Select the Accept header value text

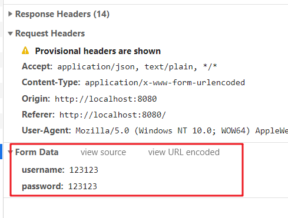coord(137,67)
